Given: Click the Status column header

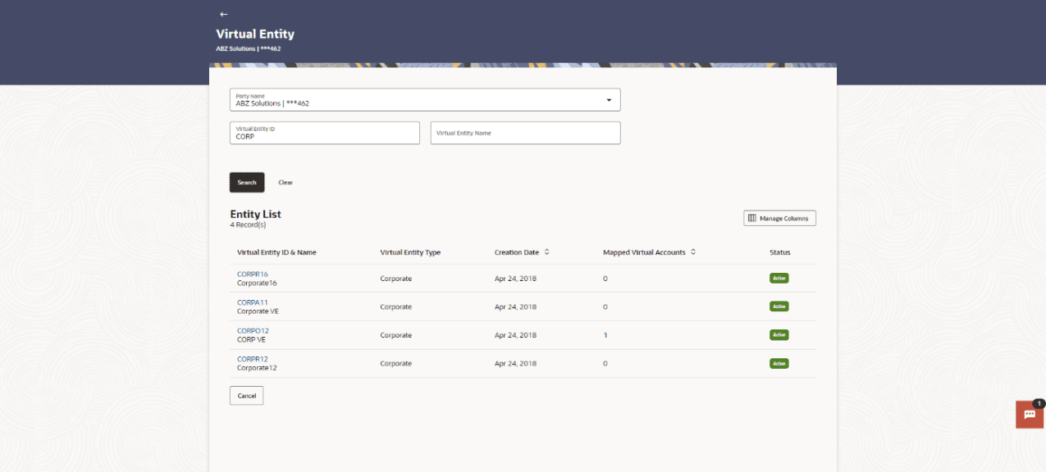Looking at the screenshot, I should [780, 252].
